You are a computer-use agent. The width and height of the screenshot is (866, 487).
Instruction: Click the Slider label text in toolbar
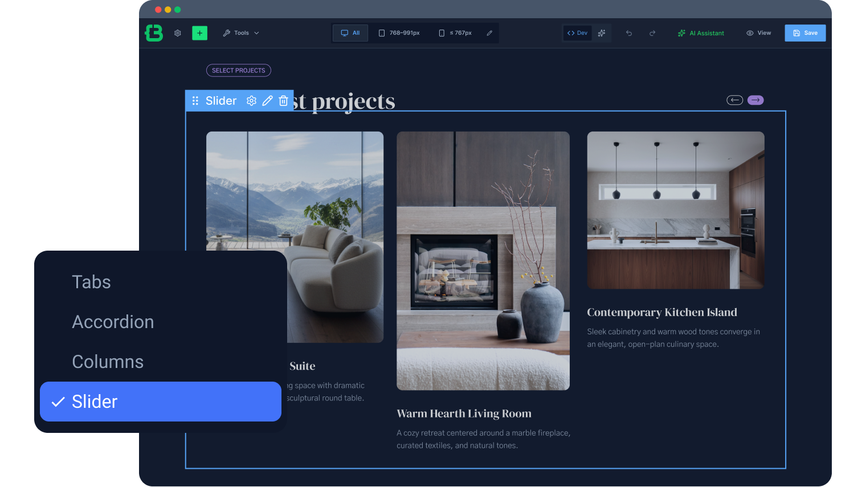coord(221,101)
